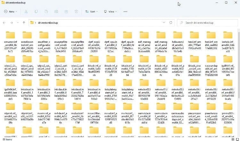Show recent locations dropdown arrow

coord(18,23)
